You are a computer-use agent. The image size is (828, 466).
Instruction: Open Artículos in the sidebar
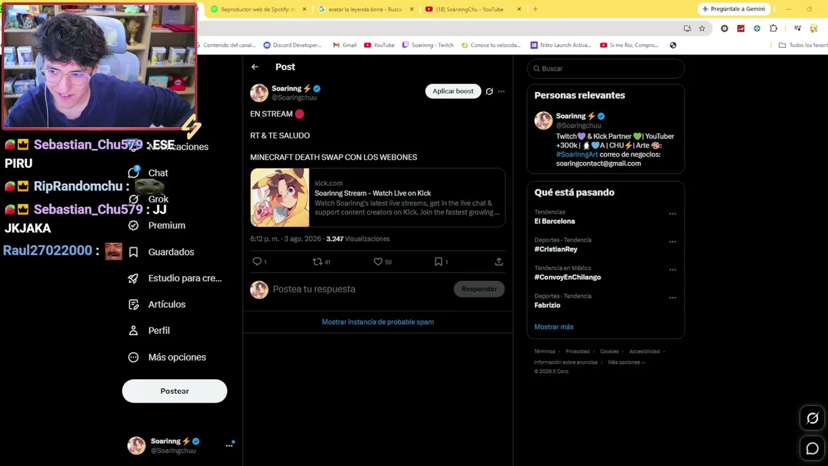pos(157,304)
